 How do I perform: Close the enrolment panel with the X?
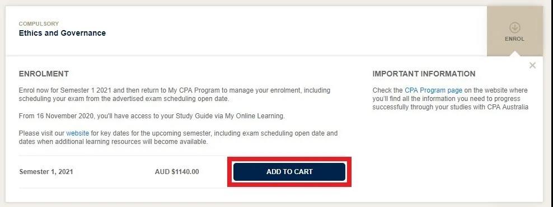pyautogui.click(x=532, y=65)
